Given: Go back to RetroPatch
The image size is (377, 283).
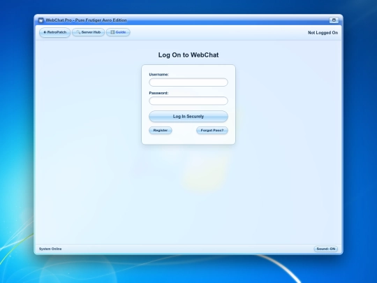Looking at the screenshot, I should (x=55, y=32).
